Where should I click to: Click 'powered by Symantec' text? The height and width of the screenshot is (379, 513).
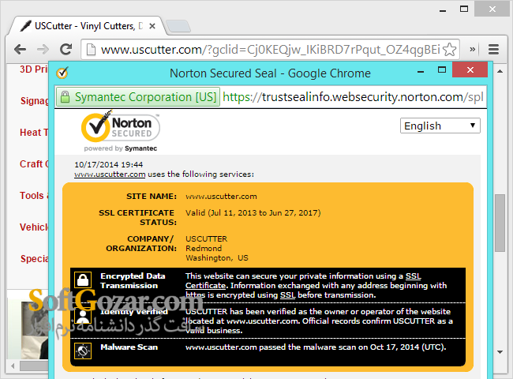121,148
